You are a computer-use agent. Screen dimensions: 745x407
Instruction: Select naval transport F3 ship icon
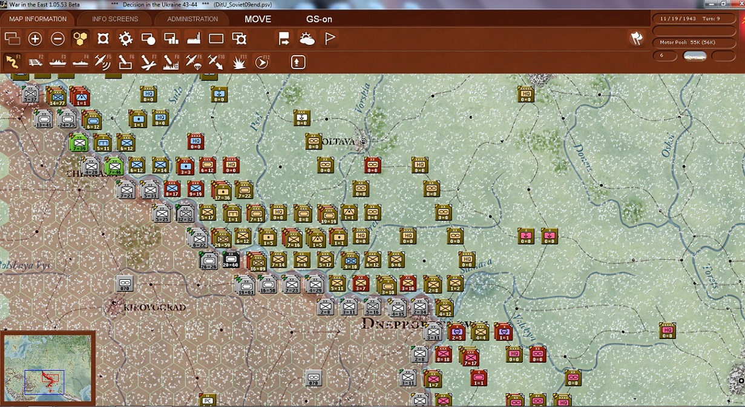[57, 62]
